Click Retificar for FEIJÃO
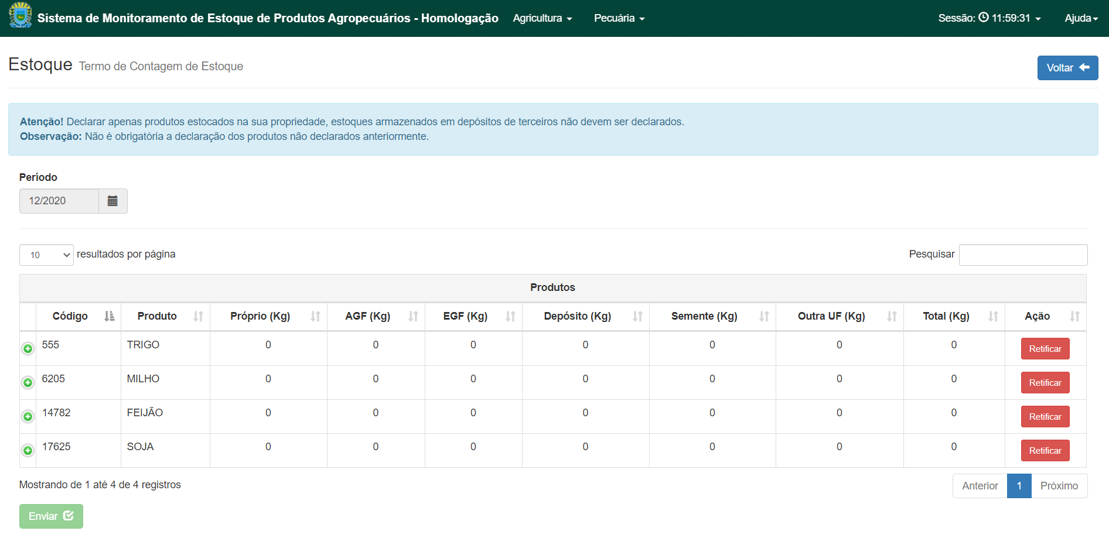1109x538 pixels. point(1045,417)
